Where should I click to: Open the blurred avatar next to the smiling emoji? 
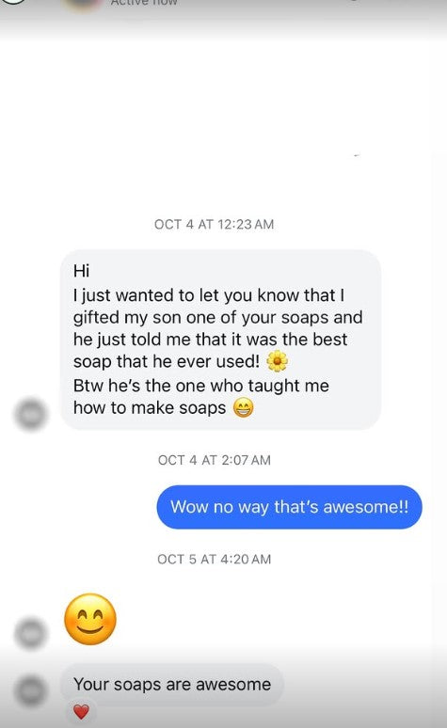point(31,633)
